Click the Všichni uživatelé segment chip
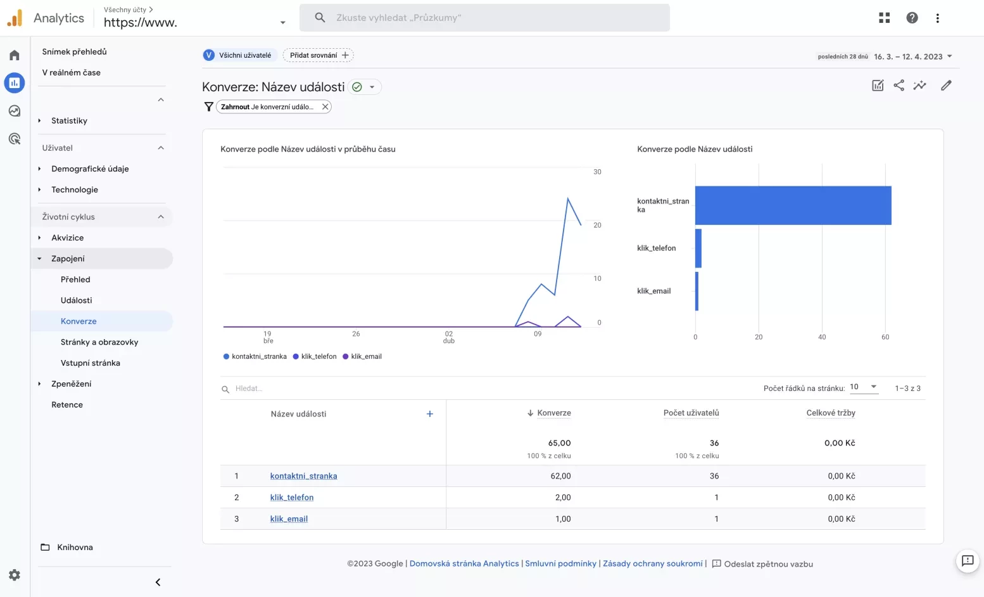 tap(240, 55)
